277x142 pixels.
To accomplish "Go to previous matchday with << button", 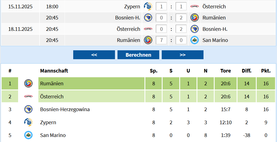I will tap(94, 55).
